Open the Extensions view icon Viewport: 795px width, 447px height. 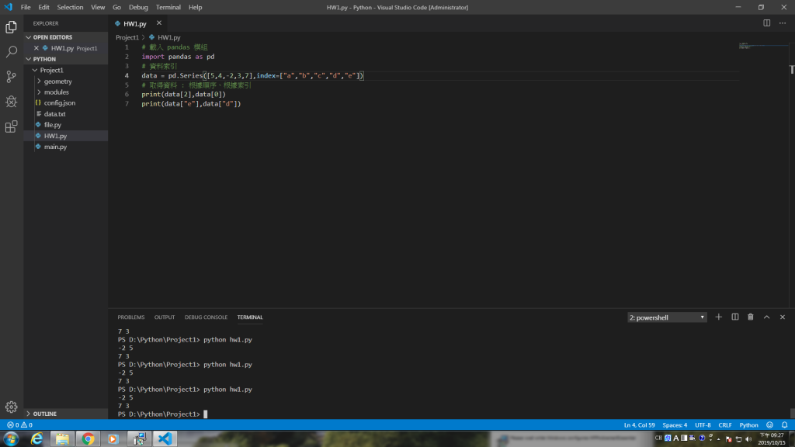point(11,126)
